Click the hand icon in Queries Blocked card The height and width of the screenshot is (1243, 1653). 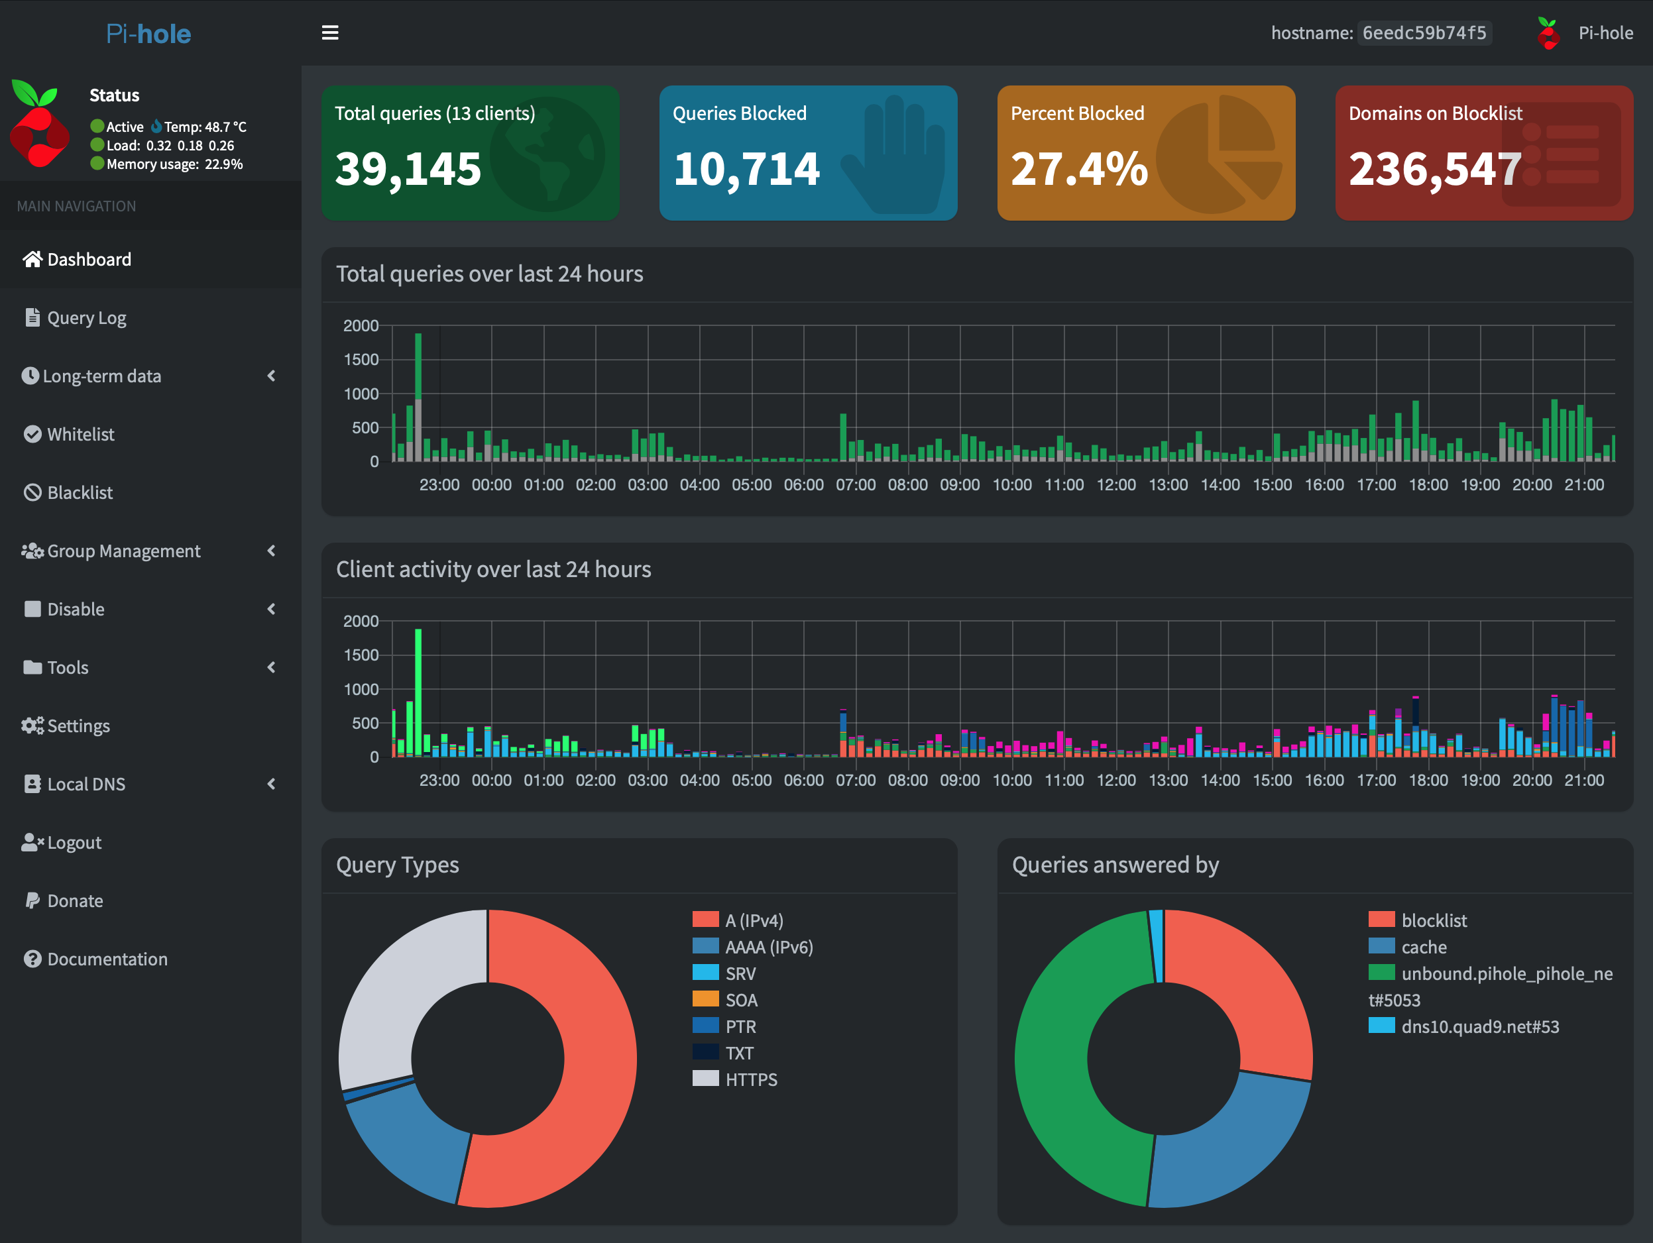[893, 154]
